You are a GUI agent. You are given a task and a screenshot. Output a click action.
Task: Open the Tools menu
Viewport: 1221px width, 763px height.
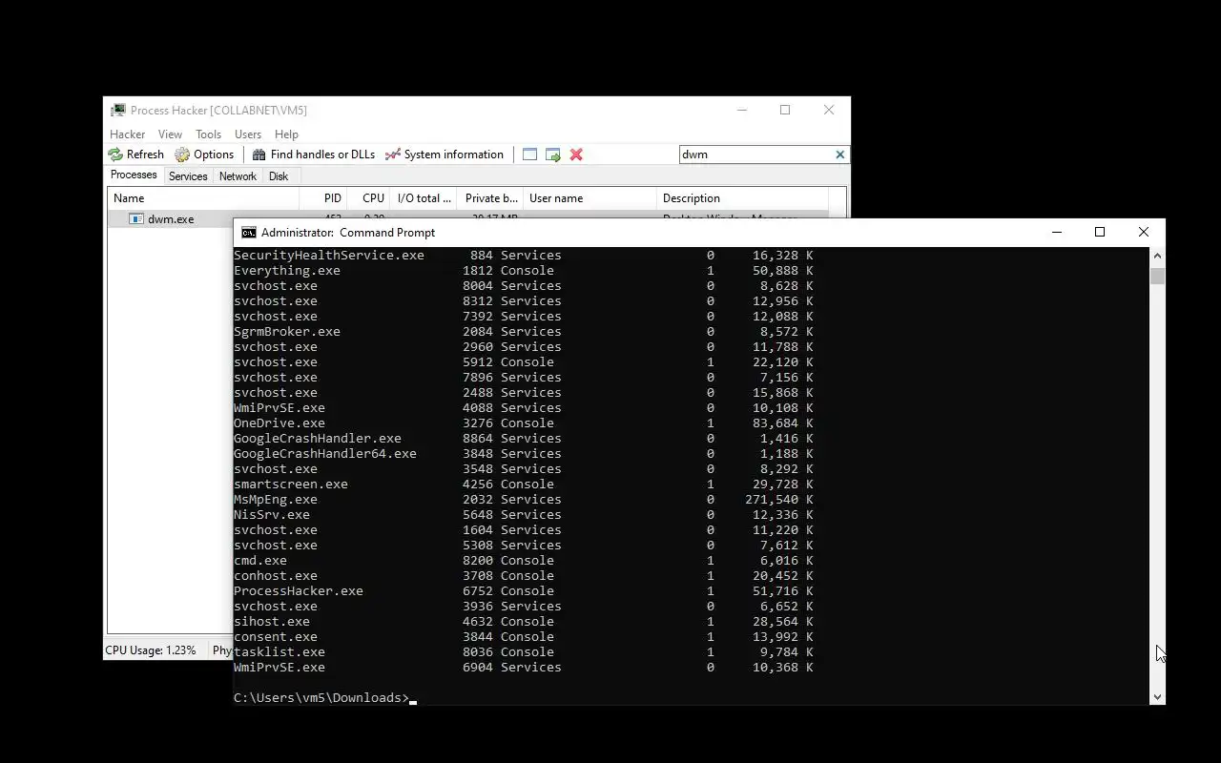tap(208, 134)
